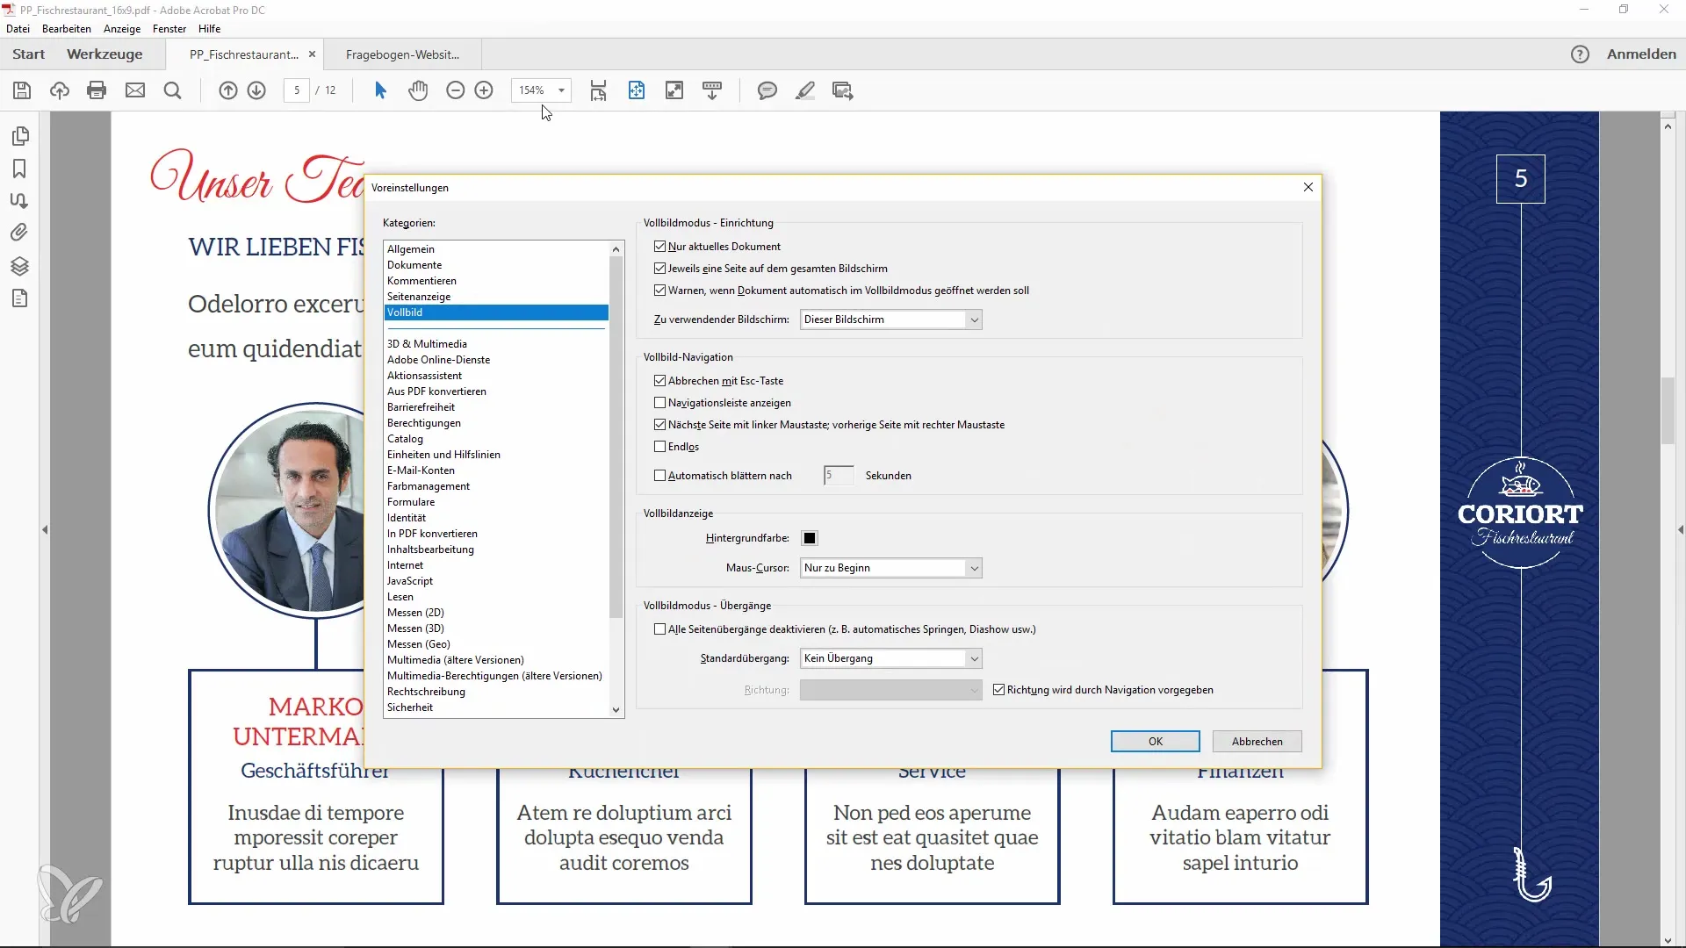Click the Hintergrundfarbe black color swatch
This screenshot has height=948, width=1686.
coord(810,538)
